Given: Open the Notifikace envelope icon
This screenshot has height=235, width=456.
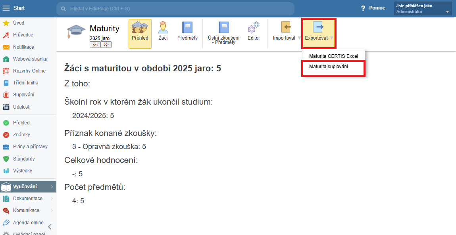Looking at the screenshot, I should pos(6,47).
